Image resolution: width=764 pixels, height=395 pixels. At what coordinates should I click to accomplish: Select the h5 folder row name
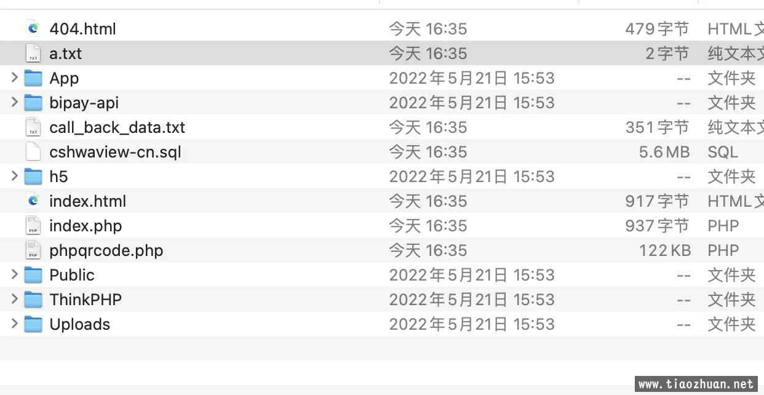pyautogui.click(x=58, y=177)
